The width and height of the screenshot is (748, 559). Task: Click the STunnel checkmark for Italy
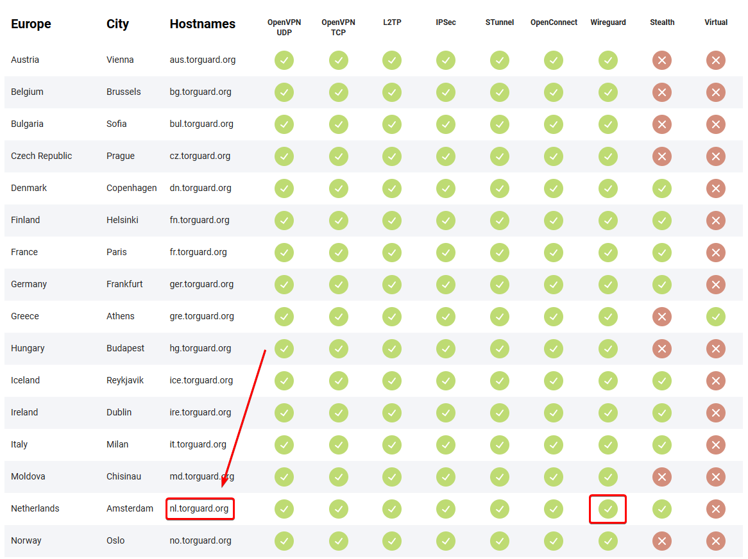(x=500, y=445)
